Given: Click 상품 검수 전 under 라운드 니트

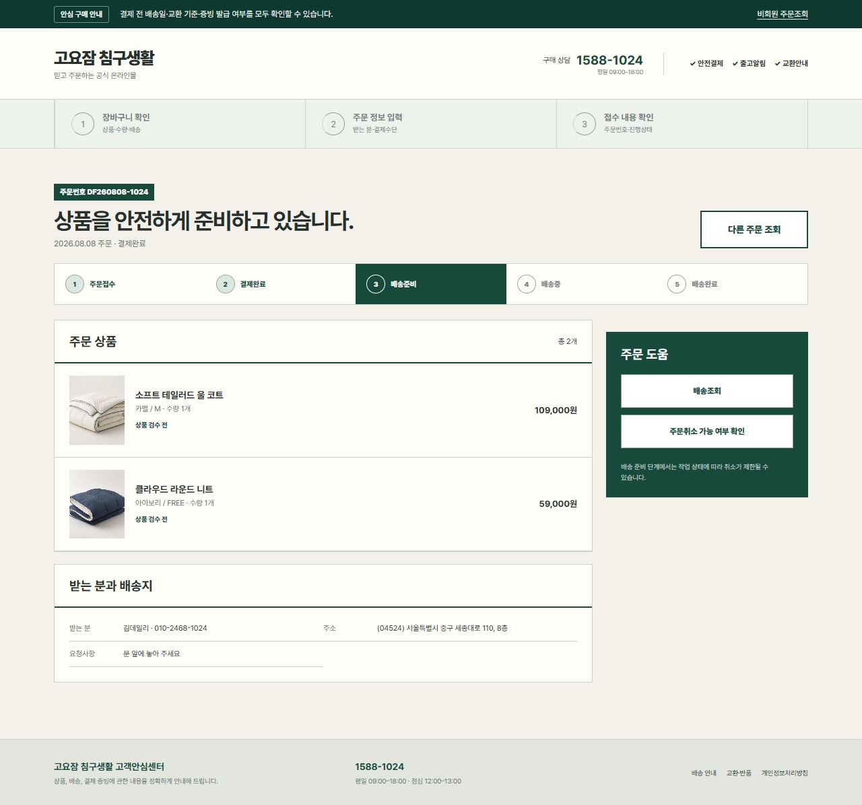Looking at the screenshot, I should (x=152, y=520).
